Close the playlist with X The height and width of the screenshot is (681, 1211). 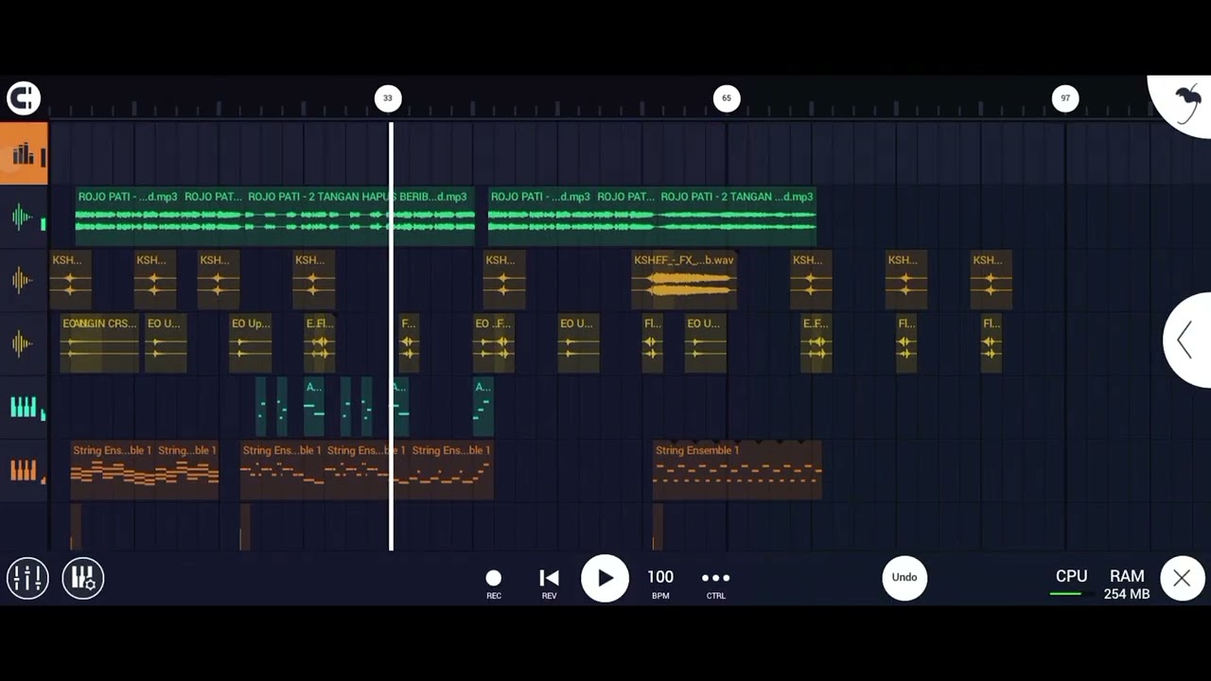pyautogui.click(x=1182, y=578)
